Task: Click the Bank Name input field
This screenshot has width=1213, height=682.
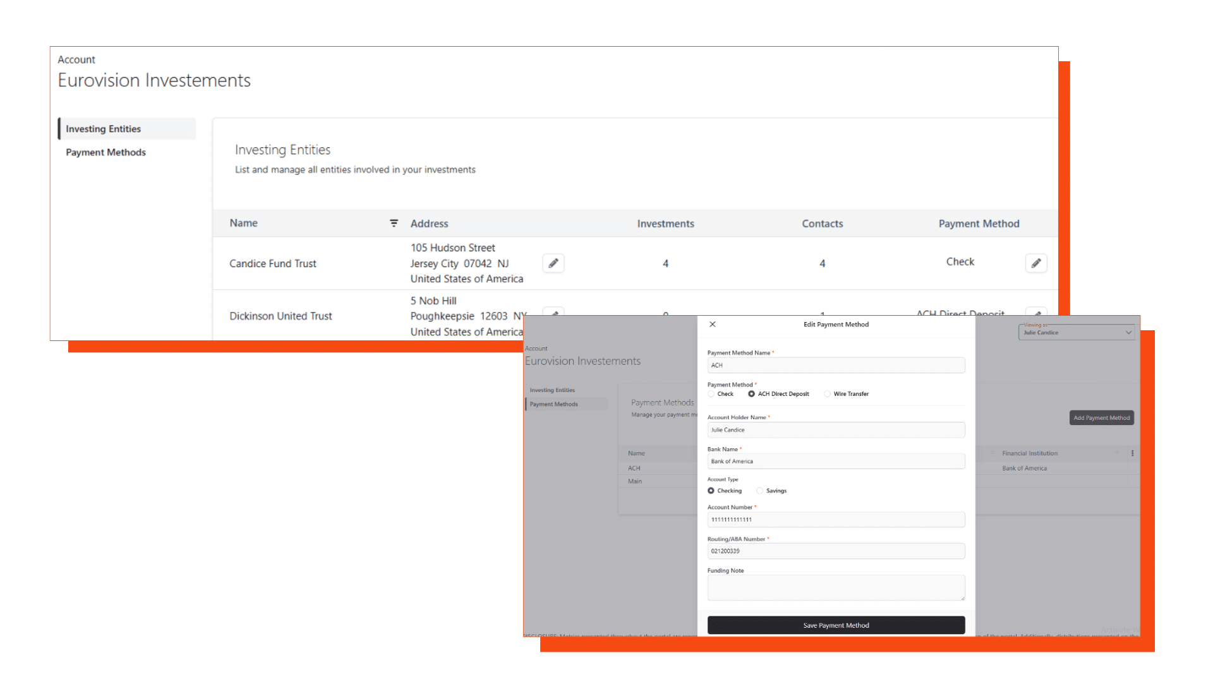Action: click(x=836, y=462)
